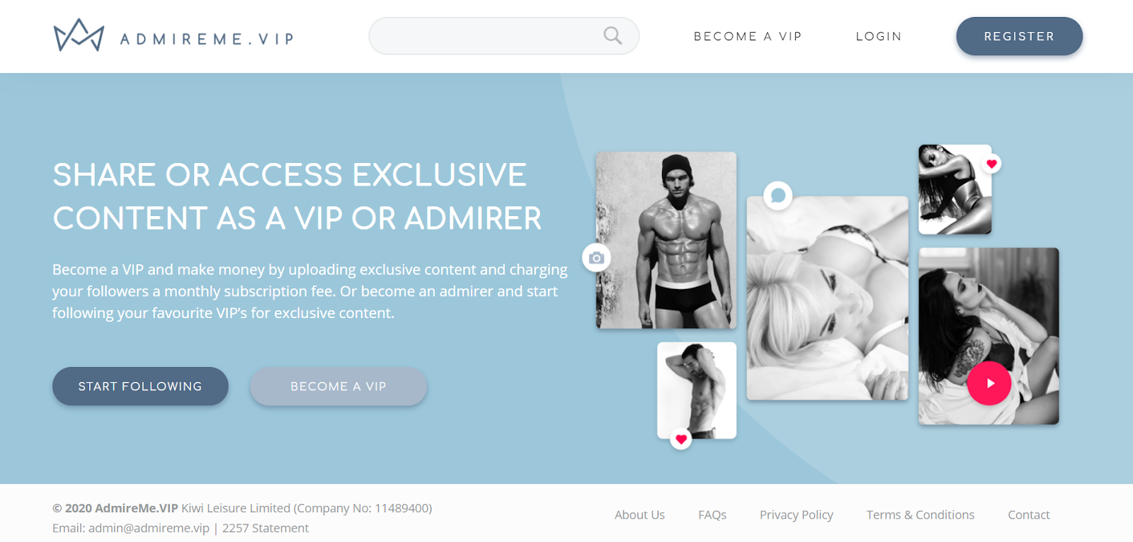Image resolution: width=1133 pixels, height=542 pixels.
Task: Click the light Become a VIP button
Action: [x=338, y=386]
